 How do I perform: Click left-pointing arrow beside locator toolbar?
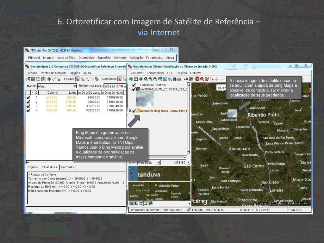190,203
